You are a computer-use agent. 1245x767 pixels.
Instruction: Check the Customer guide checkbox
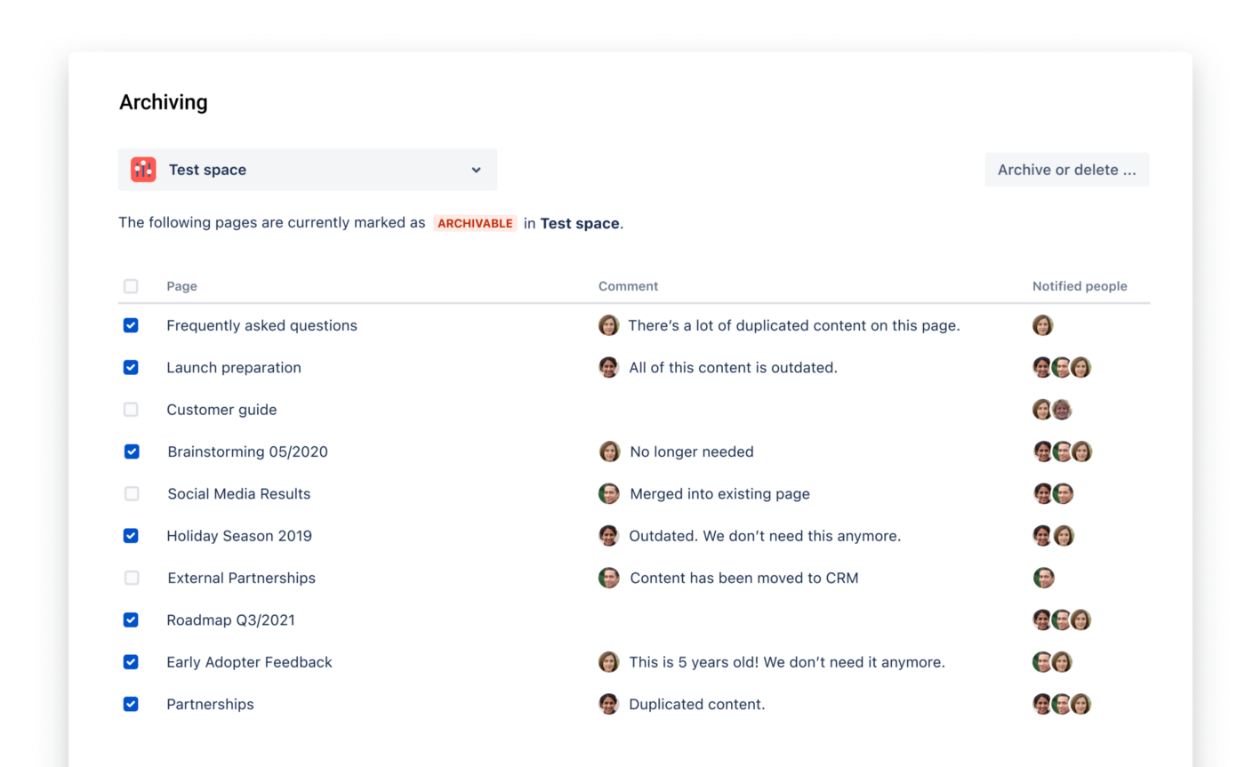point(131,410)
